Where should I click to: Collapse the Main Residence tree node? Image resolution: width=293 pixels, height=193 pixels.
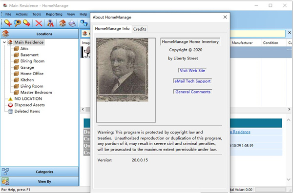[4, 42]
